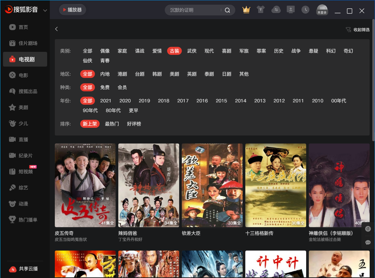Select 韩剧 region filter
The height and width of the screenshot is (278, 375).
[x=157, y=74]
